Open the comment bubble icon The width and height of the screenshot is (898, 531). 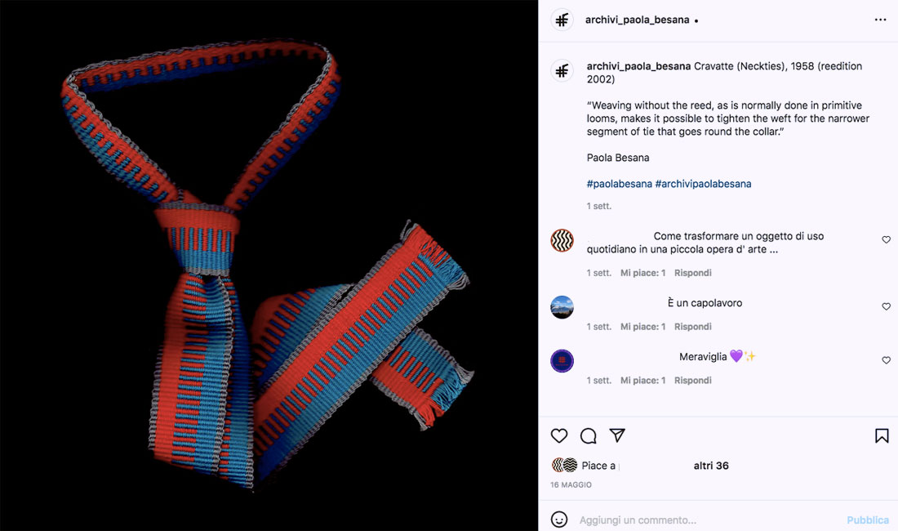point(588,436)
